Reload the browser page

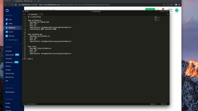pyautogui.click(x=12, y=5)
